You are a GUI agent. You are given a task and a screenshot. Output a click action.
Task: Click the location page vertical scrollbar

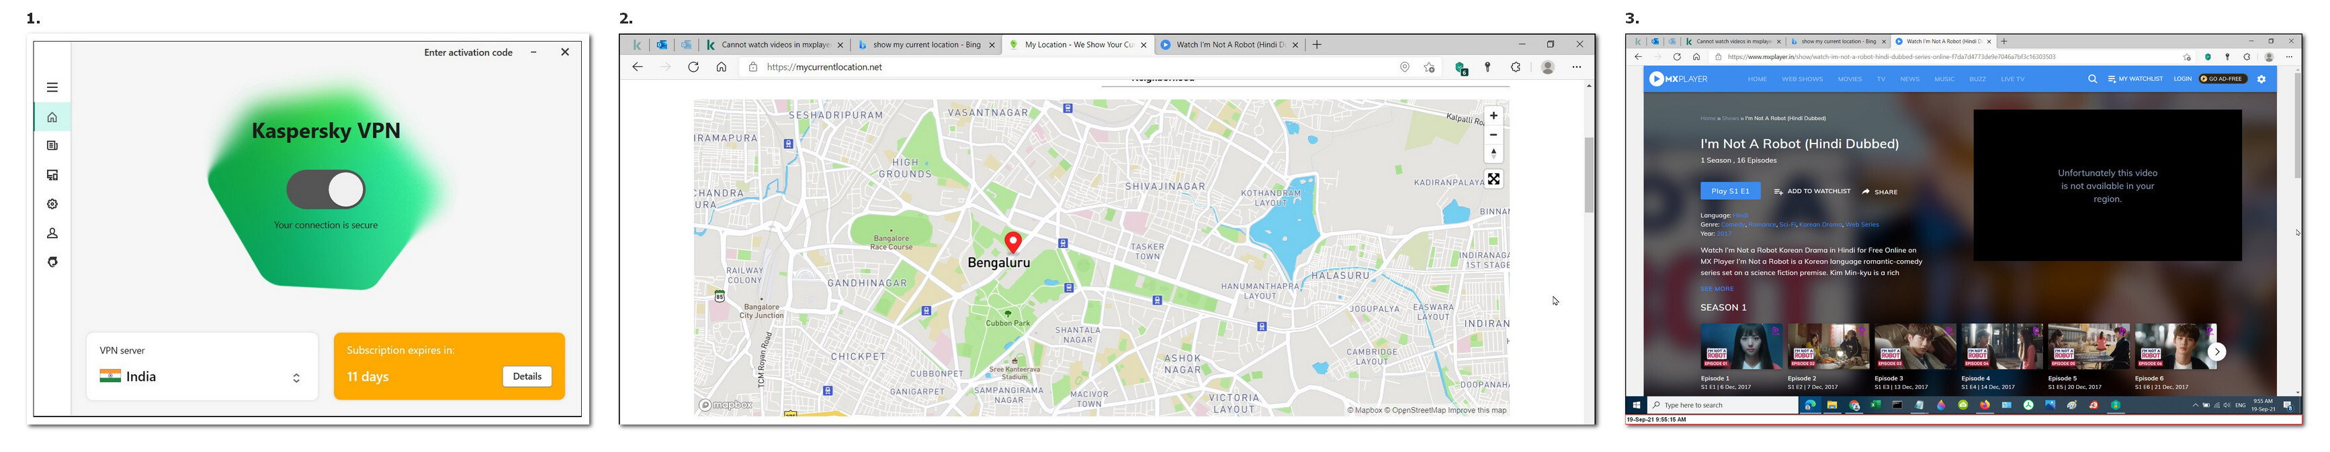point(1589,176)
